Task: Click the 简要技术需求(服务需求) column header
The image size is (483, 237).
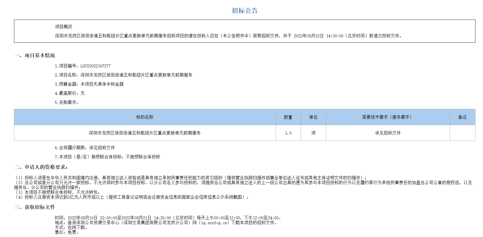Action: (x=388, y=117)
